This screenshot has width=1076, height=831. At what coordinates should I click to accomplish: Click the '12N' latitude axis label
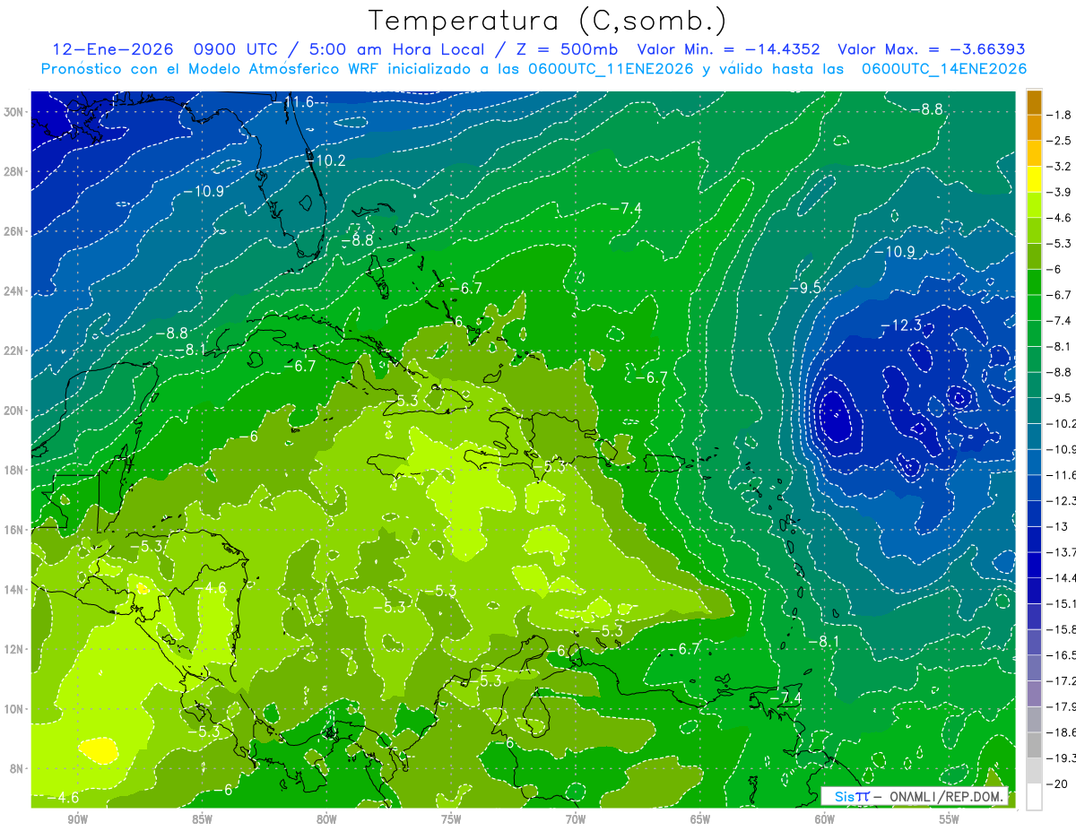point(14,649)
